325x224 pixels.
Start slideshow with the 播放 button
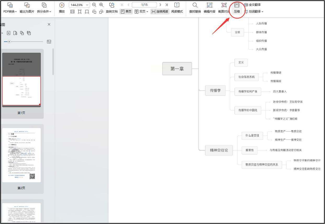(x=62, y=8)
